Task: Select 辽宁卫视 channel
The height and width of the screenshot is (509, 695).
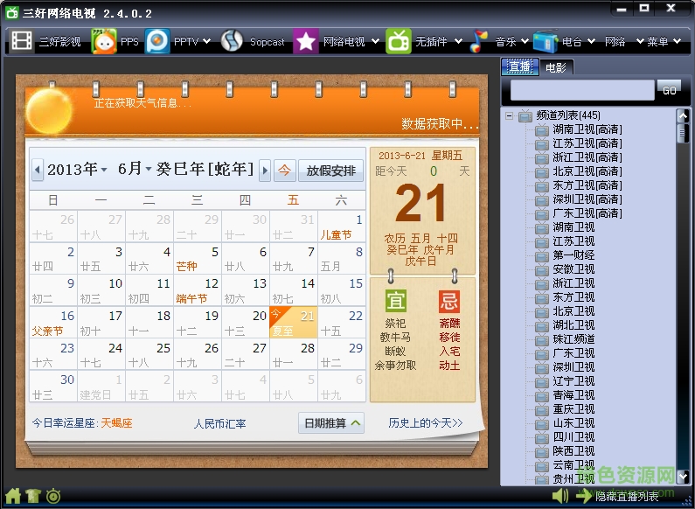Action: pyautogui.click(x=573, y=380)
